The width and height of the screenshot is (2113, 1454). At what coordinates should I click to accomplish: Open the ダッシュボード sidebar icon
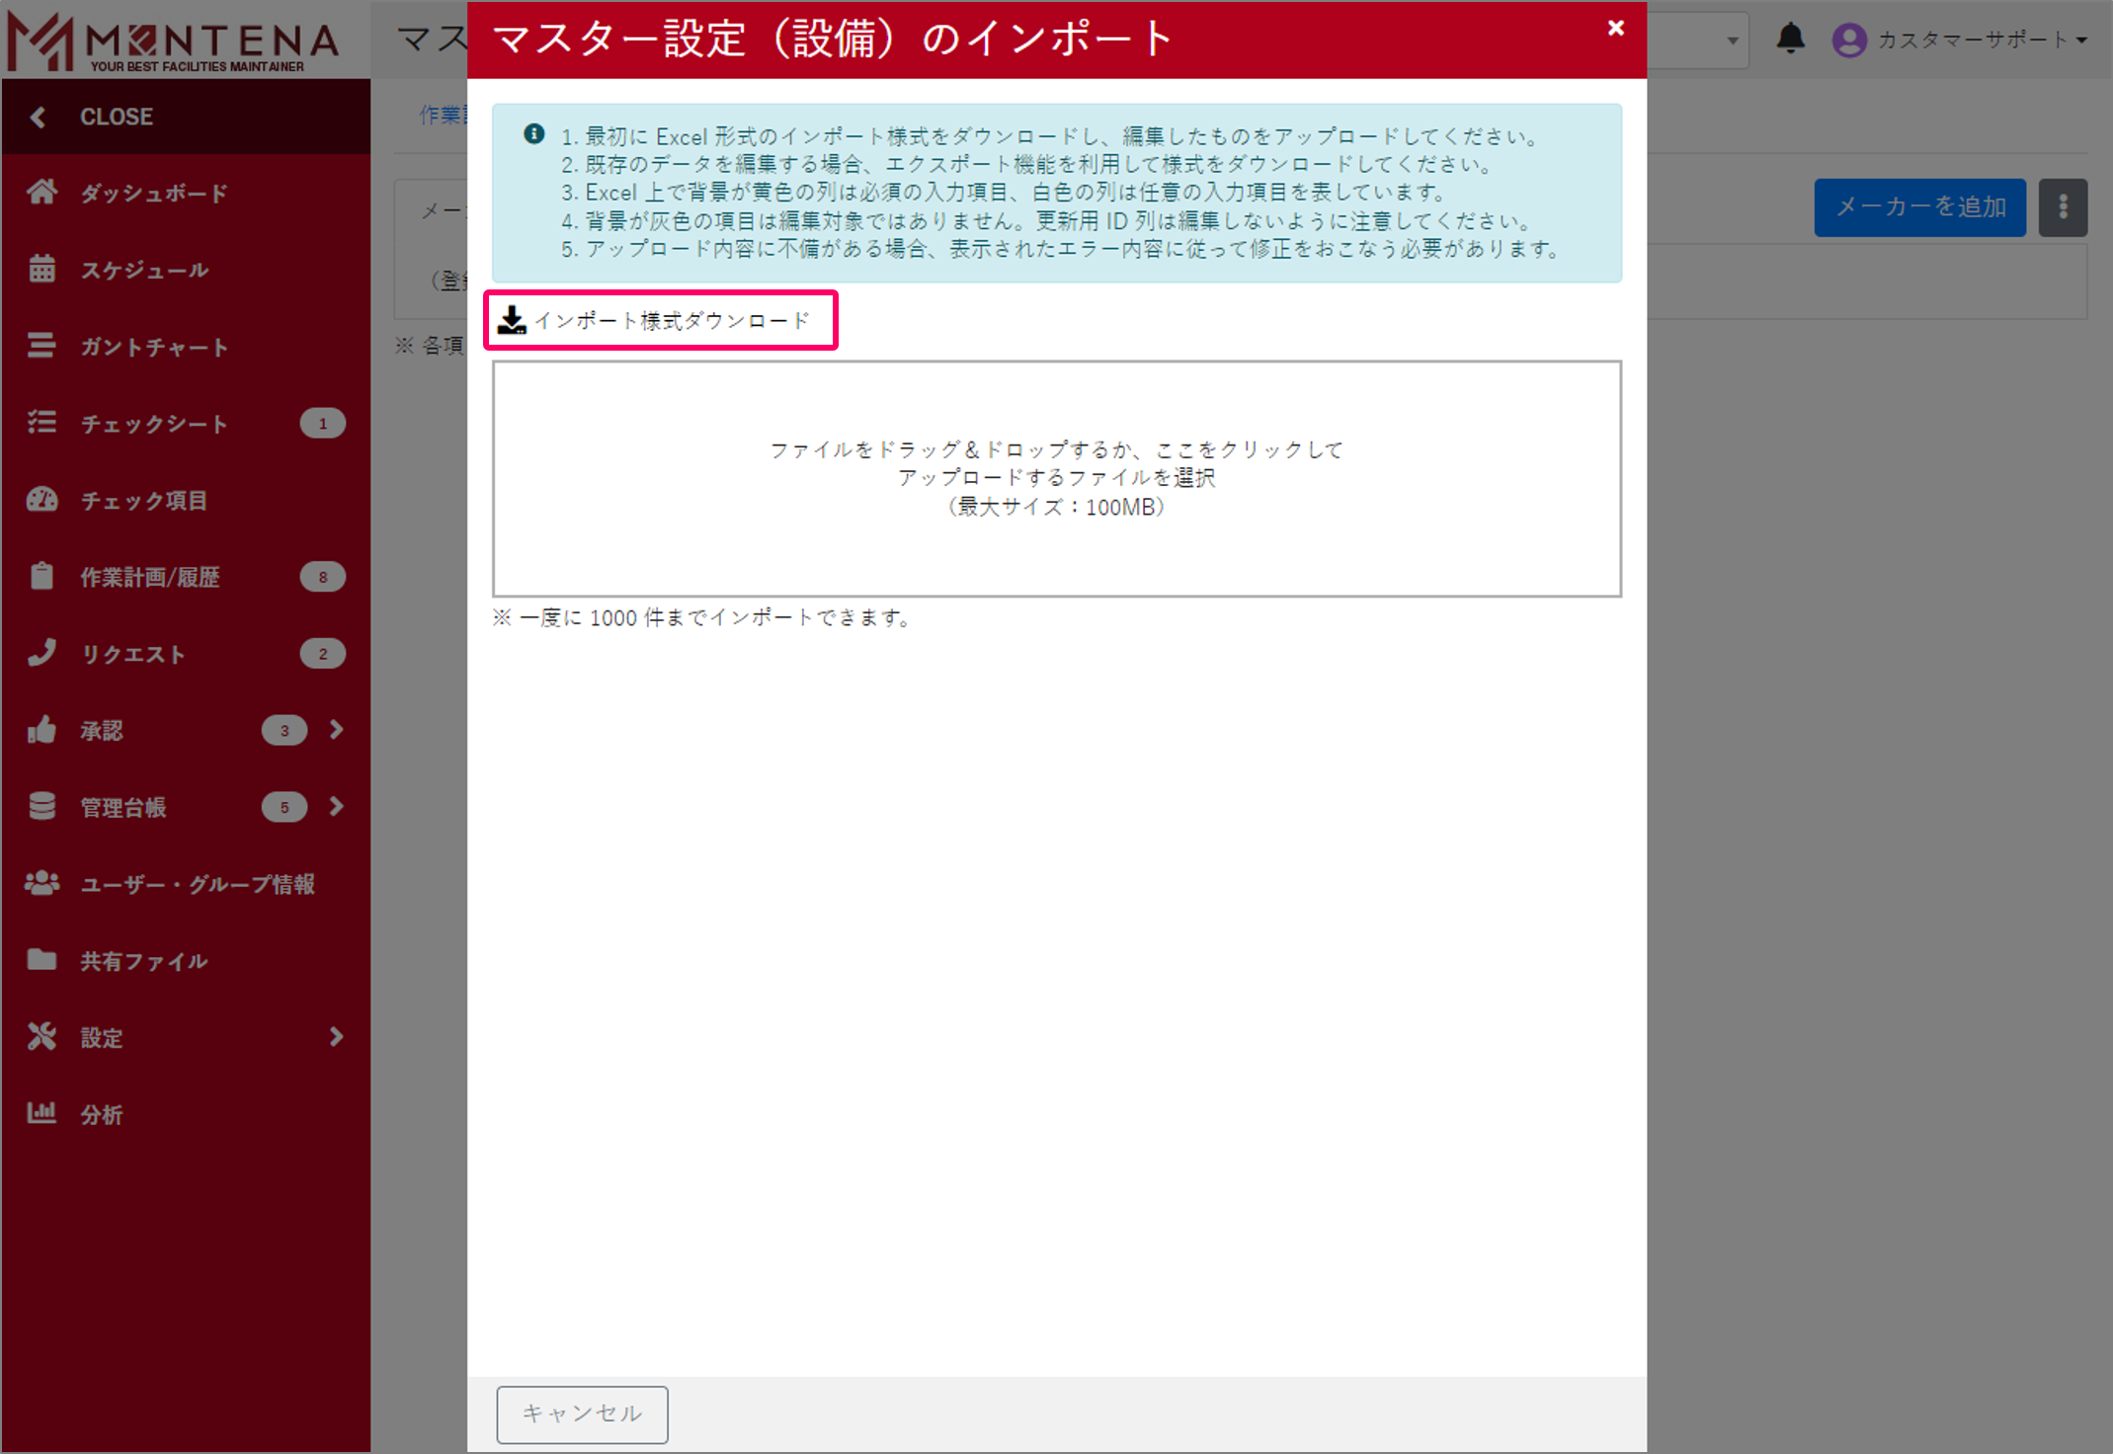(41, 193)
